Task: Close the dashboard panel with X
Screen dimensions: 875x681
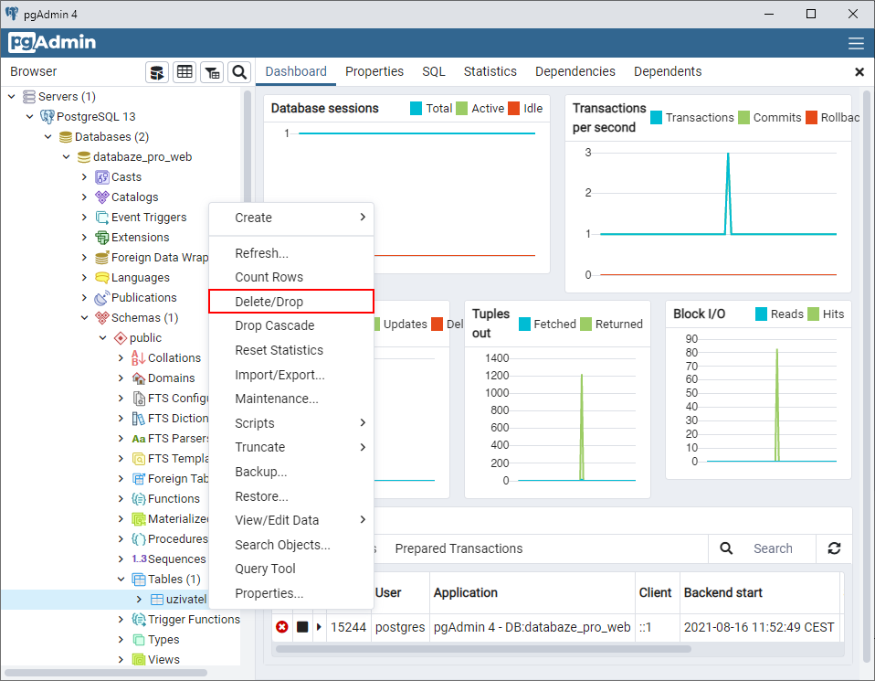Action: coord(859,72)
